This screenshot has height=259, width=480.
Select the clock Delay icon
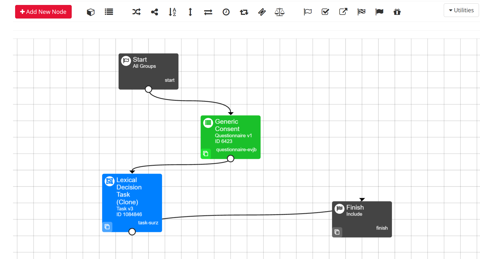click(226, 12)
